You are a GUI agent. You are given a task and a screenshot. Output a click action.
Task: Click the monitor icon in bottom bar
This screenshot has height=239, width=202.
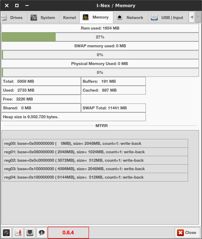coord(30,233)
